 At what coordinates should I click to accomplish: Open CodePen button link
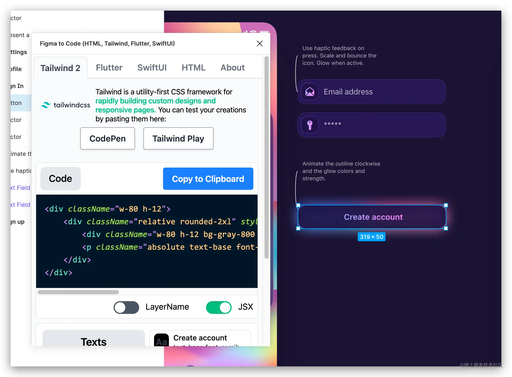coord(108,138)
